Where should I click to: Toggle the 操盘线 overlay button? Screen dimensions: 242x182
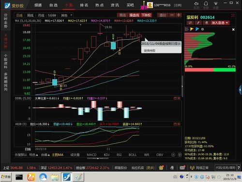(x=134, y=15)
